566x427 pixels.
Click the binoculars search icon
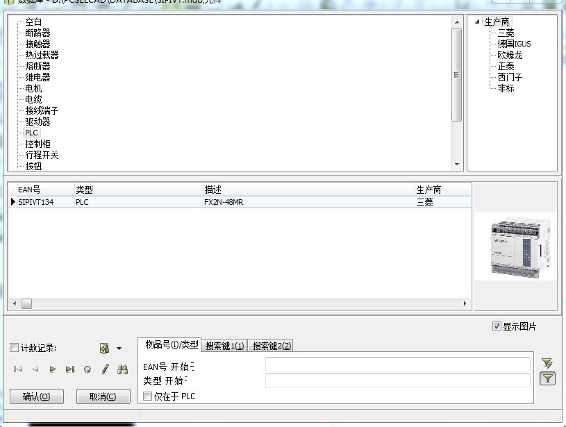(123, 369)
